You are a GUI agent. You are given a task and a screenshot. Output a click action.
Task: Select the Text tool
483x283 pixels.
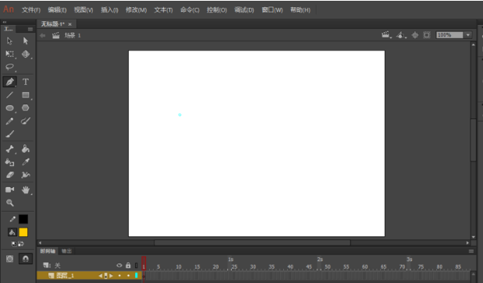pyautogui.click(x=26, y=82)
